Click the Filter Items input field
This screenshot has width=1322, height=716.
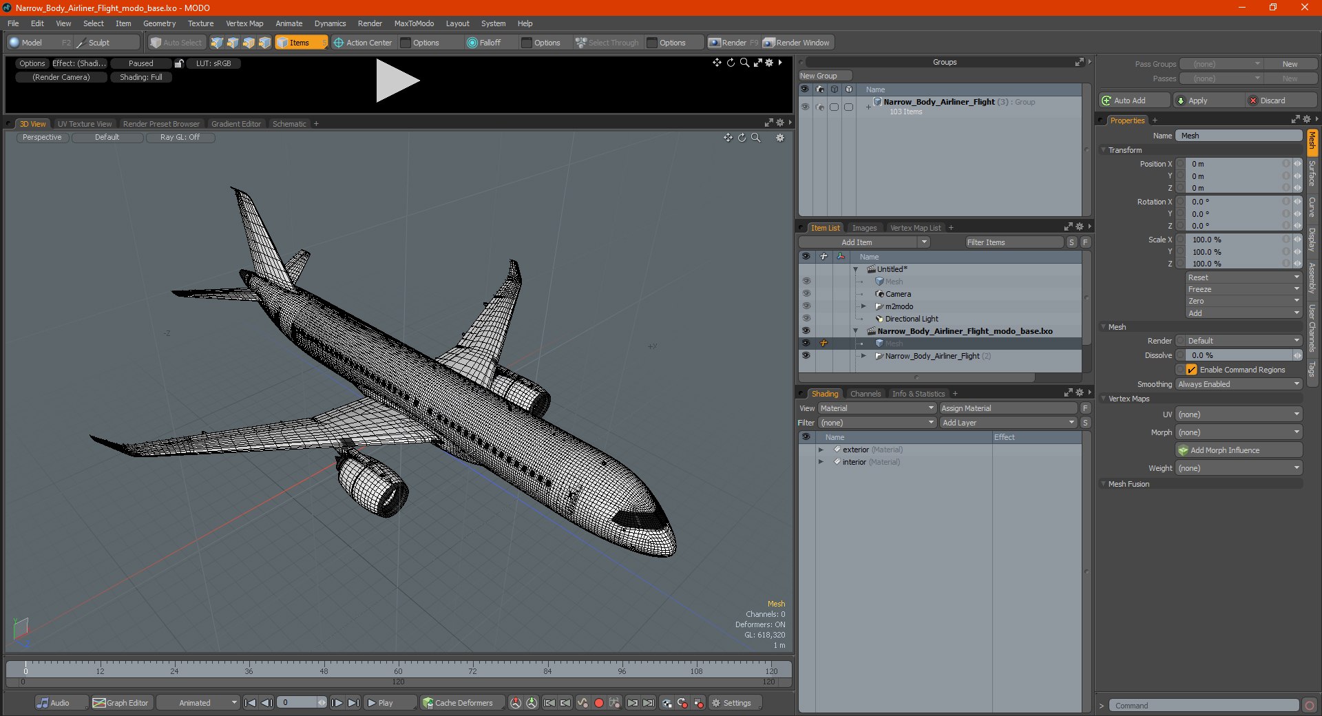(x=1014, y=242)
